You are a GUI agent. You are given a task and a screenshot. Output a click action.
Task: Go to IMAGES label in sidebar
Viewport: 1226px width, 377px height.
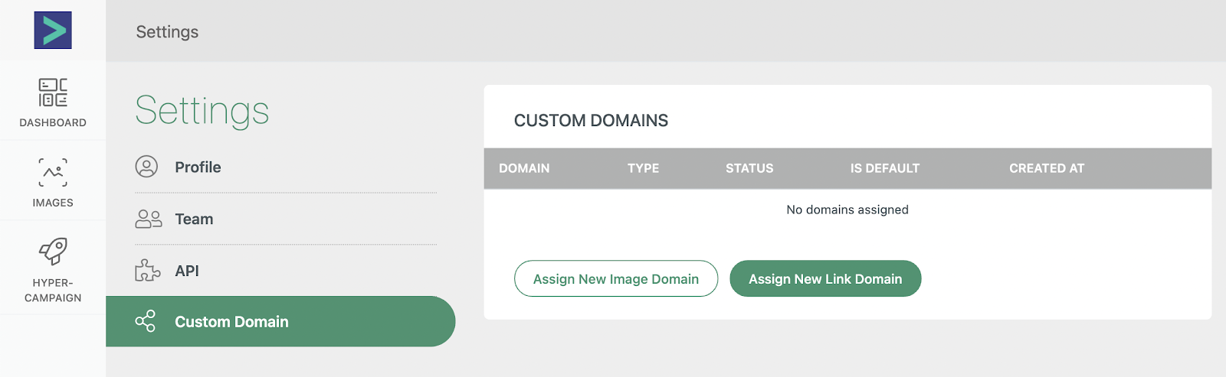(x=53, y=203)
